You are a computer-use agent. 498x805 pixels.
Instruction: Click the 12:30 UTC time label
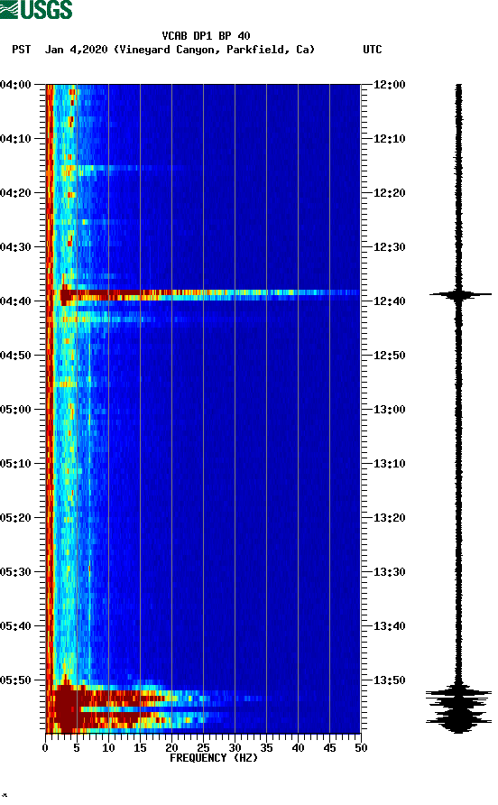[x=389, y=247]
